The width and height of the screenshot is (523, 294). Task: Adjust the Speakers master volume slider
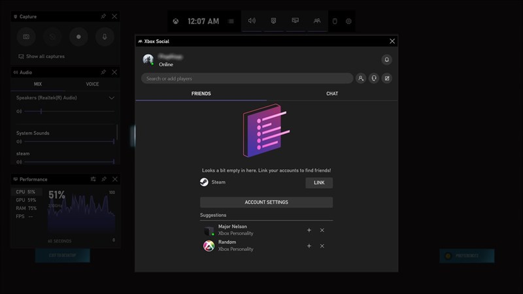point(69,111)
